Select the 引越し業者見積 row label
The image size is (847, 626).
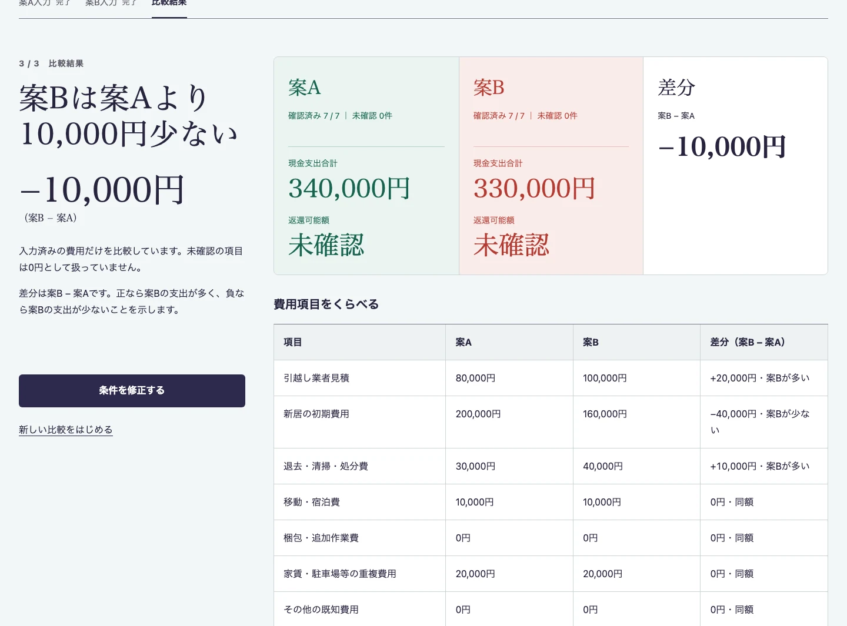tap(316, 378)
